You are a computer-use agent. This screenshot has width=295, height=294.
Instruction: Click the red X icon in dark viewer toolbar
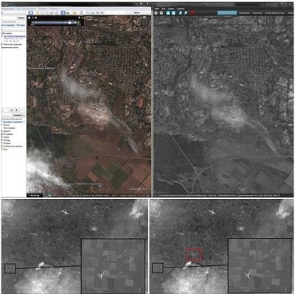(x=192, y=13)
